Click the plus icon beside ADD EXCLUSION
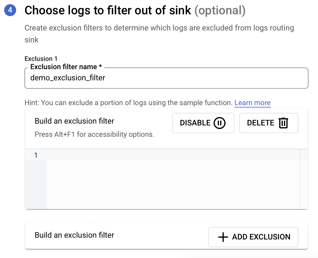This screenshot has height=258, width=318. point(223,237)
